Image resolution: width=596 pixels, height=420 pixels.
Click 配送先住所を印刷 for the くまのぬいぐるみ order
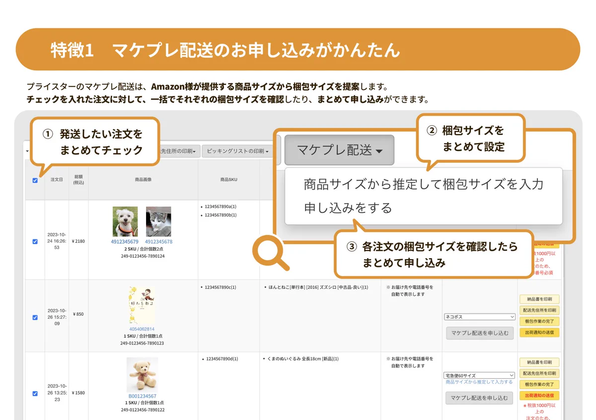coord(539,373)
